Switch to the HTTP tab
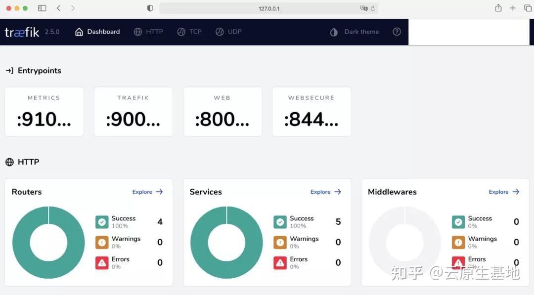 (154, 31)
